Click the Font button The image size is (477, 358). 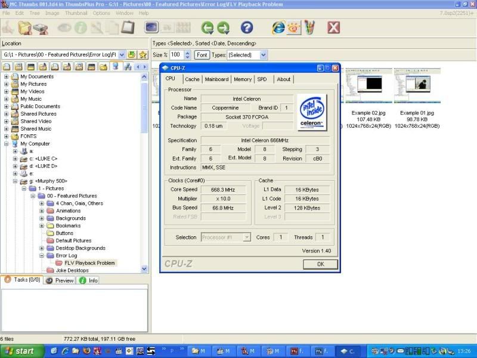(x=202, y=55)
